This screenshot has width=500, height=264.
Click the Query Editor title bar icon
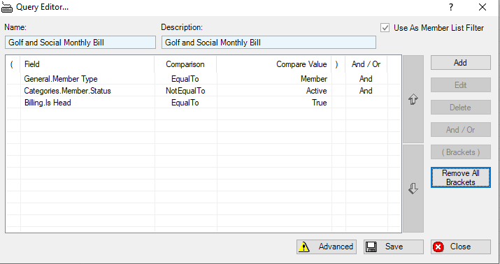pyautogui.click(x=7, y=7)
